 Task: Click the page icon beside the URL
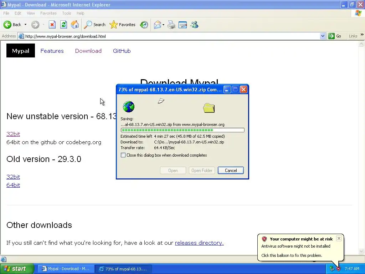(21, 36)
